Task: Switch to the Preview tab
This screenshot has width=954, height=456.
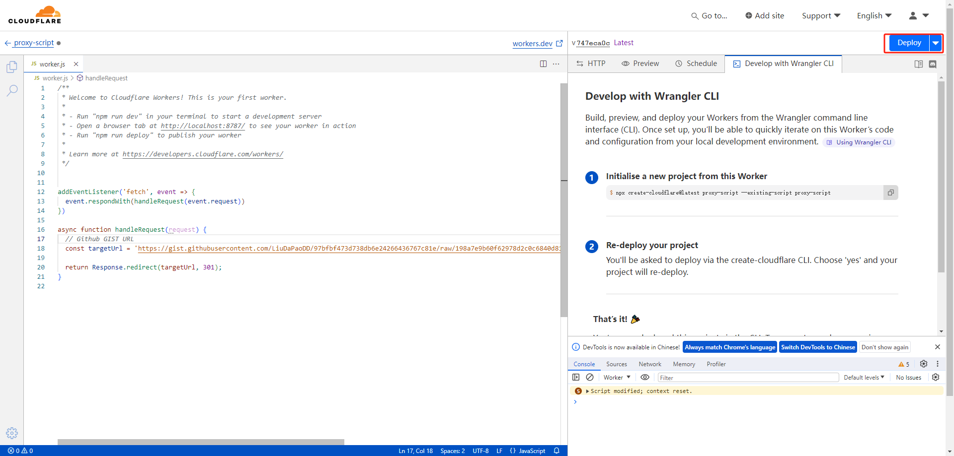Action: pyautogui.click(x=640, y=64)
